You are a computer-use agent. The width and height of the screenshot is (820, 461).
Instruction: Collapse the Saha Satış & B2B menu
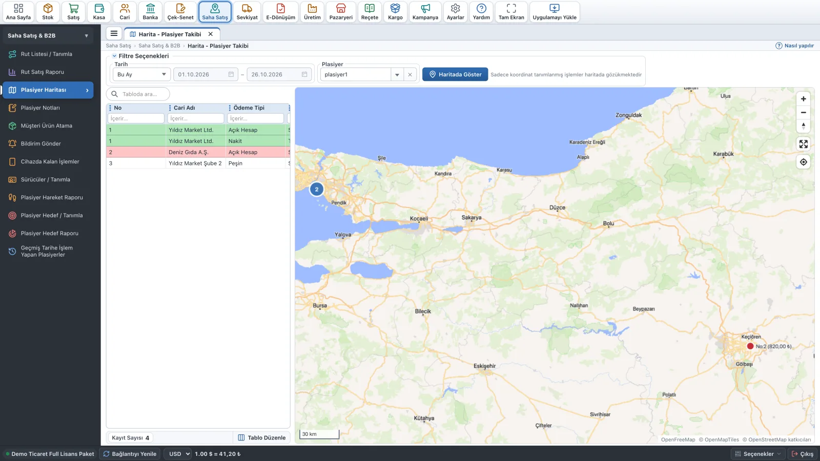[48, 36]
